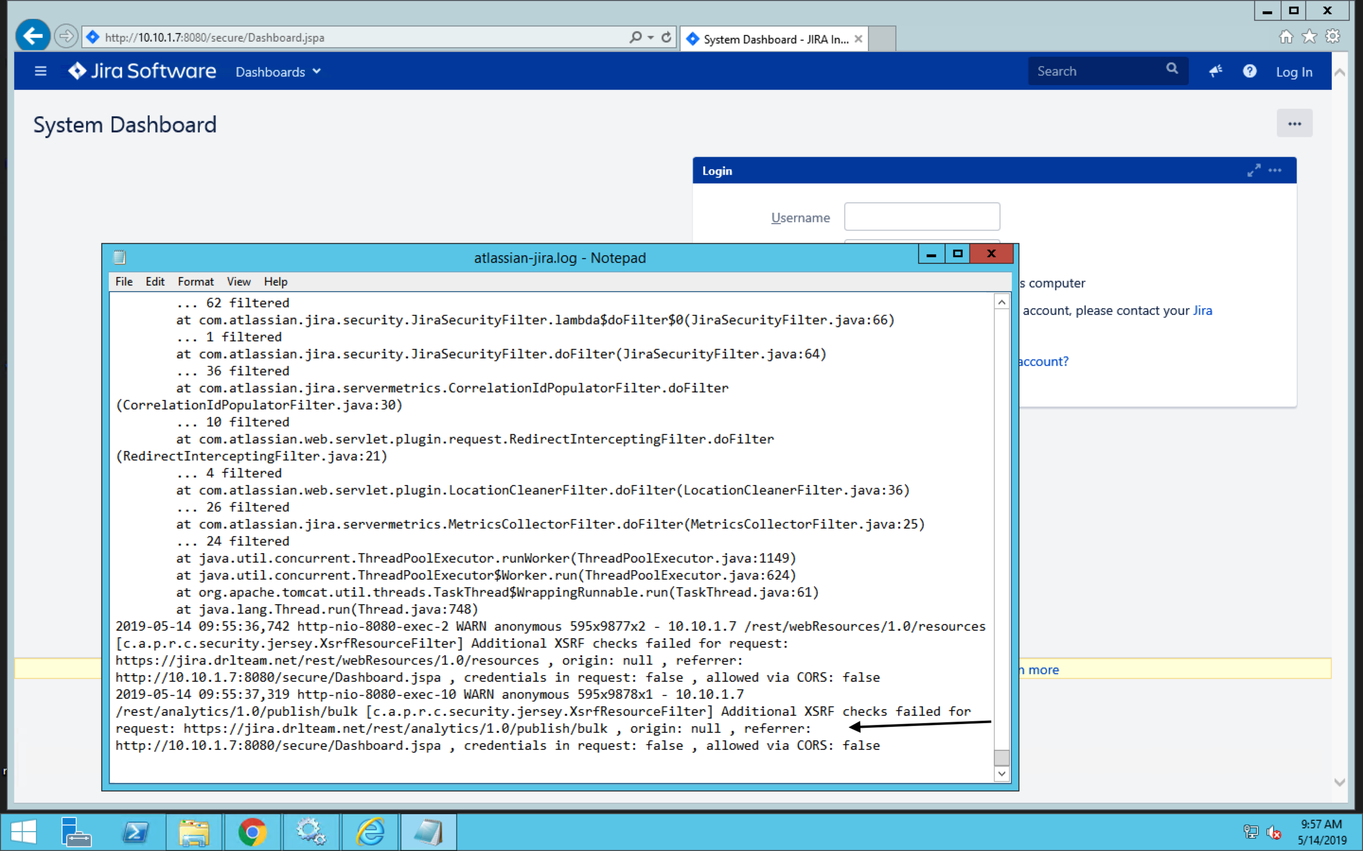Click the magnifier icon in Jira search

[1172, 69]
